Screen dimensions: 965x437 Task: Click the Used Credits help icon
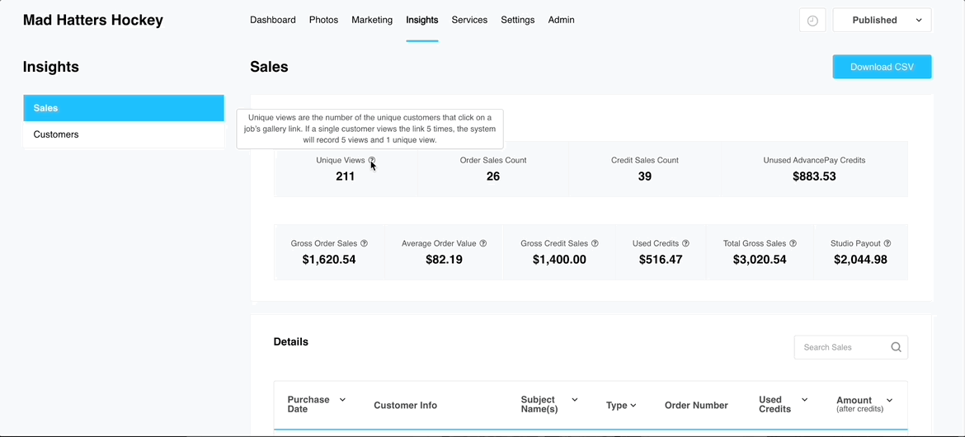[x=685, y=244]
